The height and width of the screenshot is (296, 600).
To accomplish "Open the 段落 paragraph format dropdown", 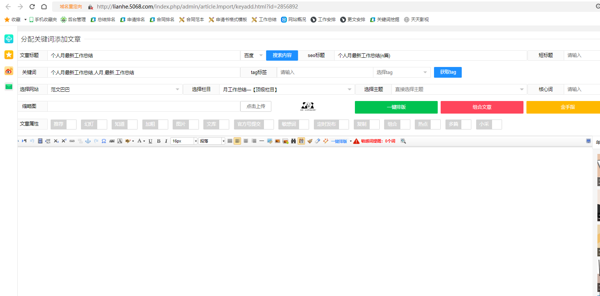I will [x=212, y=141].
